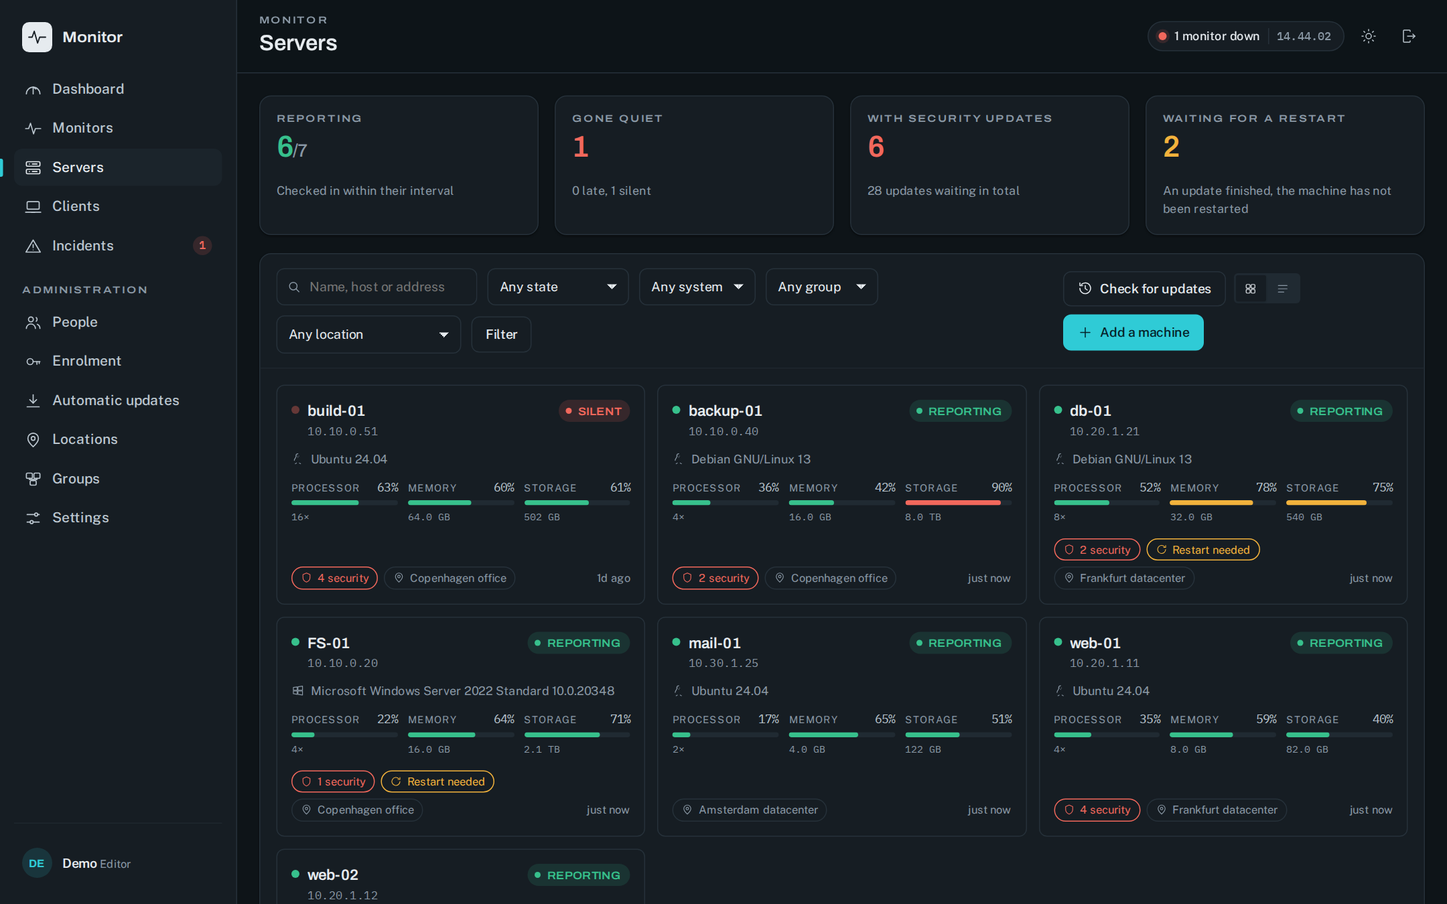Click the Gone Quiet summary card

pyautogui.click(x=694, y=165)
